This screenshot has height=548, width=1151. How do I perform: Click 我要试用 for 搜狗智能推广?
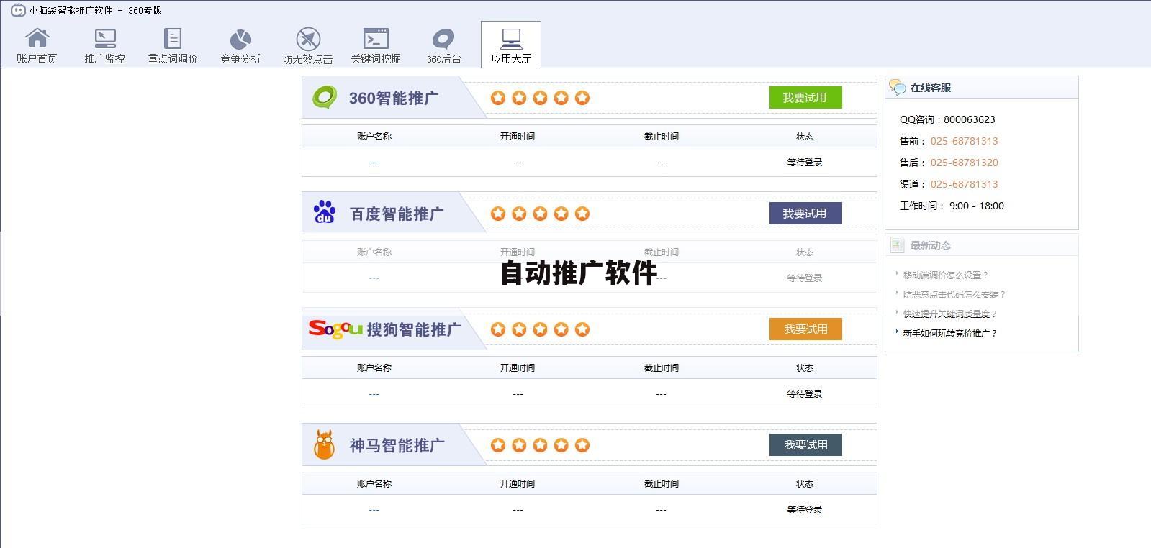tap(805, 329)
